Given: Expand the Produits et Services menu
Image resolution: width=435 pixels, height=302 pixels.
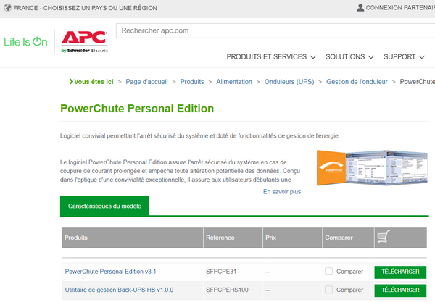Looking at the screenshot, I should pyautogui.click(x=271, y=56).
